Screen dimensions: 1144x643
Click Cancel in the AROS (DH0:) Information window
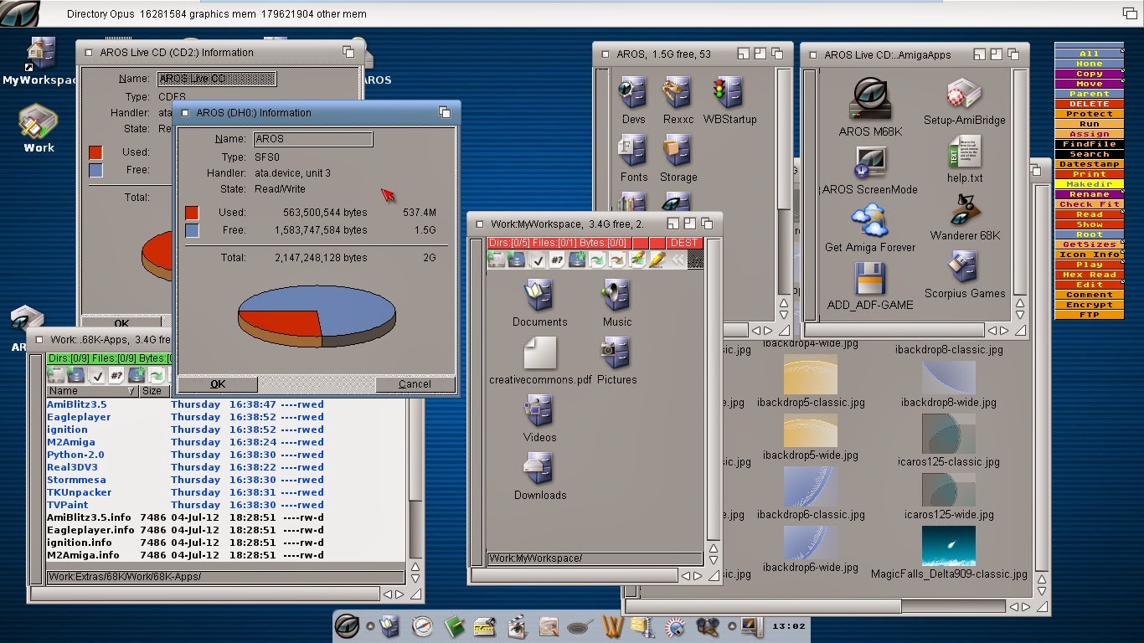point(415,384)
